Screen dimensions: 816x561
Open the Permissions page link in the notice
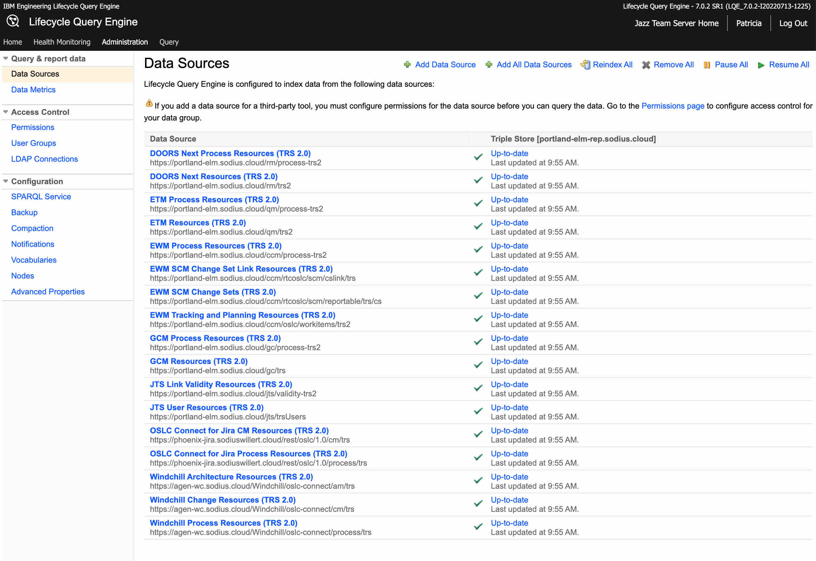coord(673,106)
